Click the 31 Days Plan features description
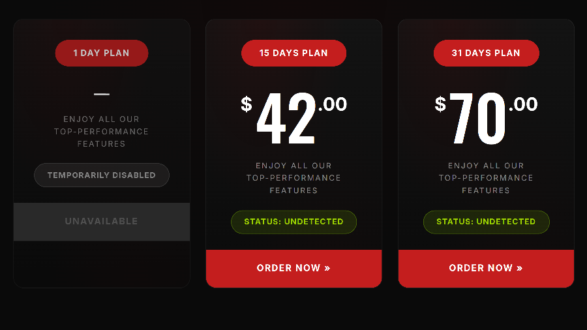 (x=486, y=178)
